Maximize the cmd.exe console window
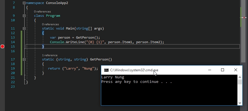 (223, 70)
